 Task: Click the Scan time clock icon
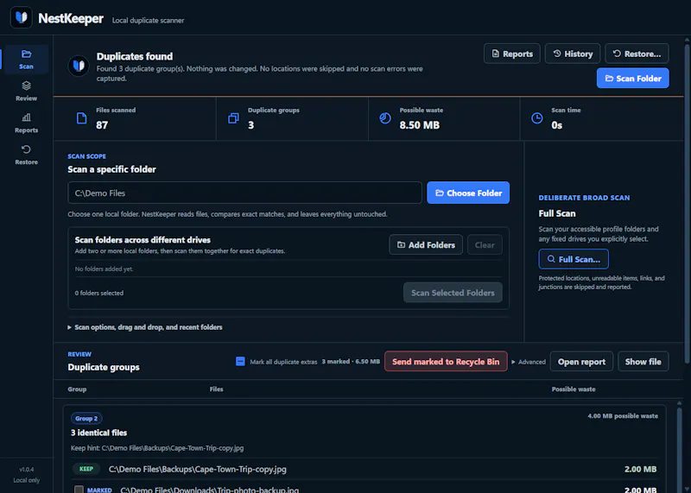(536, 118)
